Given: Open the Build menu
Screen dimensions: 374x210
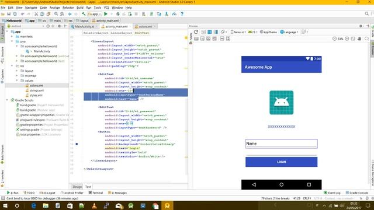Looking at the screenshot, I should click(x=79, y=8).
